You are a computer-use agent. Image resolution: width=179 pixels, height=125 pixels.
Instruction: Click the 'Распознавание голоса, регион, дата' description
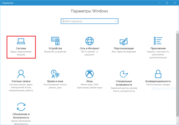coord(55,86)
